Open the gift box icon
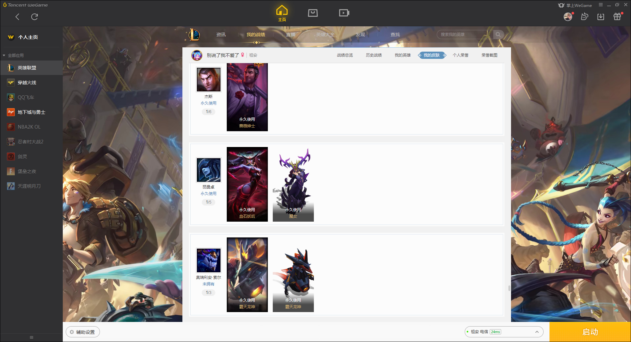This screenshot has width=631, height=342. 617,17
